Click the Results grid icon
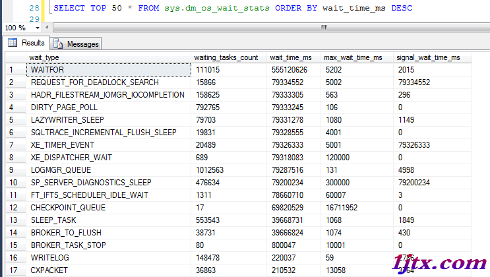490x277 pixels. click(x=13, y=43)
